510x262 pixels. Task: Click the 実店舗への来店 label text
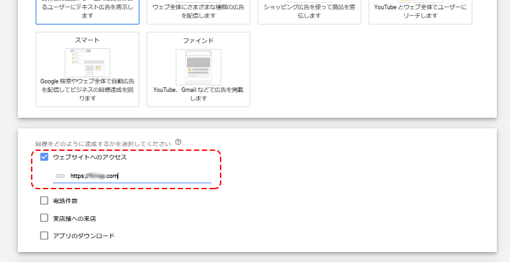coord(75,218)
